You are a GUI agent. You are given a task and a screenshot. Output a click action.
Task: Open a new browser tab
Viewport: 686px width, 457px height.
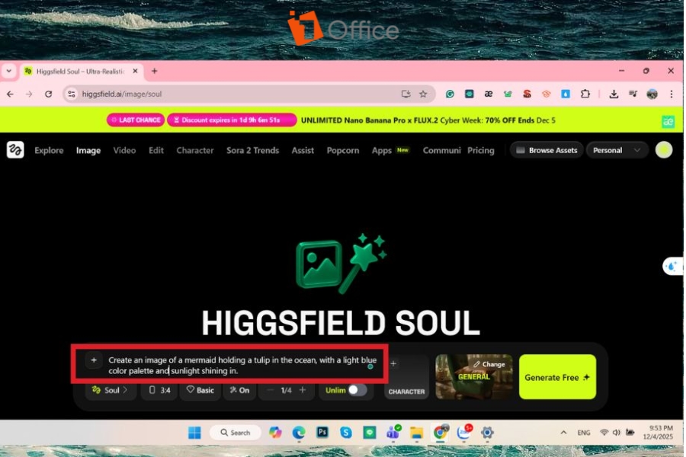155,71
